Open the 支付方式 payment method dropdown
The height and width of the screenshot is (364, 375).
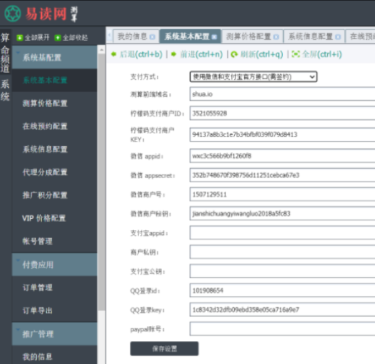[253, 77]
